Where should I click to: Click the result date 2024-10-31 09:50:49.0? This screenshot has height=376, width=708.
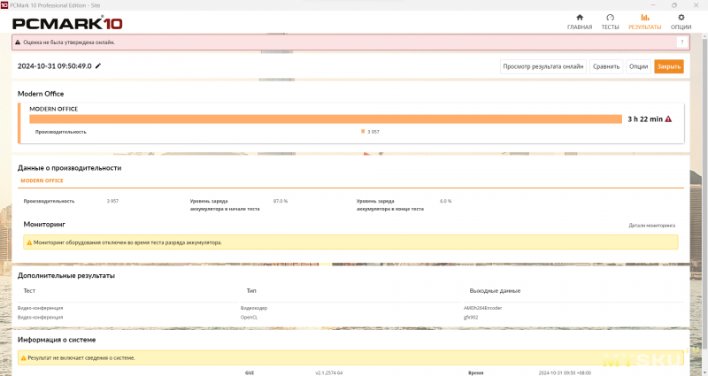point(55,65)
